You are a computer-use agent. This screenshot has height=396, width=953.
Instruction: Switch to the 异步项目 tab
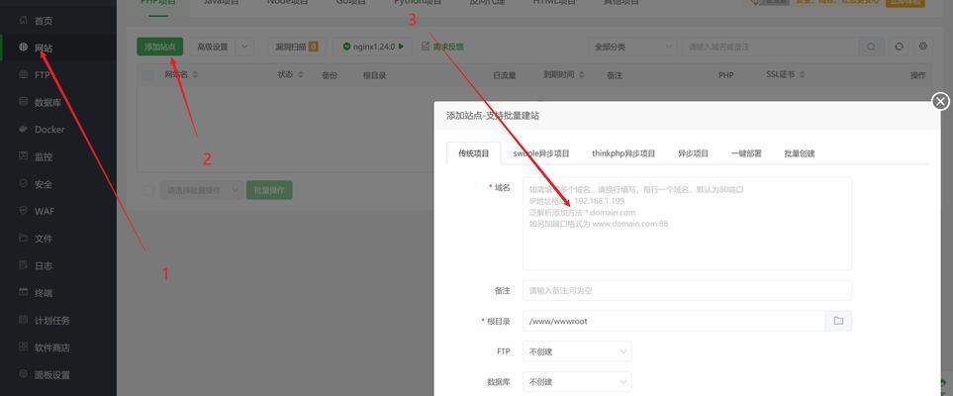(693, 153)
